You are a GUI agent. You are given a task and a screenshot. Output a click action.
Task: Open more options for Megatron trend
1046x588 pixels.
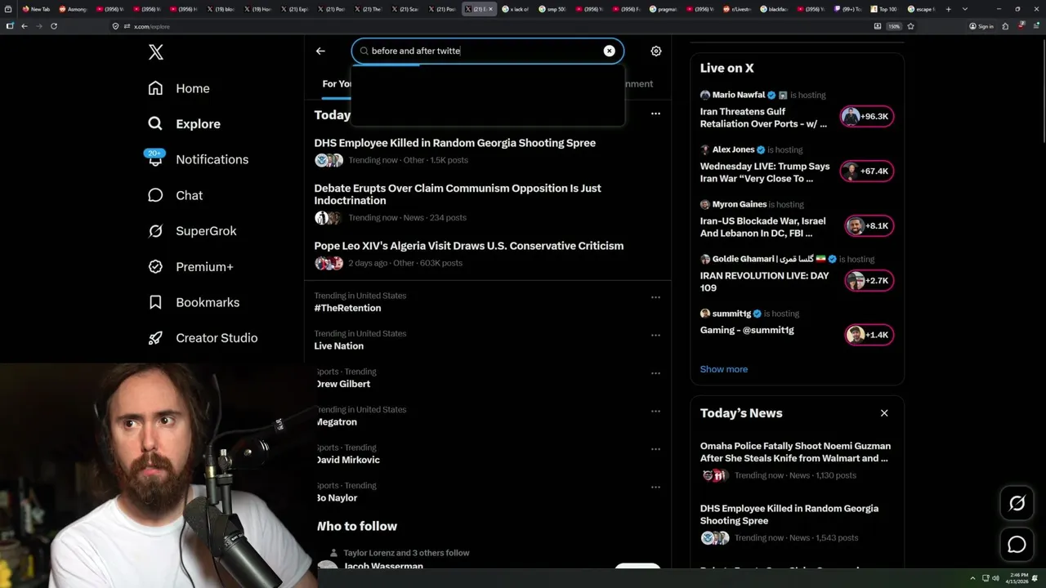tap(655, 411)
